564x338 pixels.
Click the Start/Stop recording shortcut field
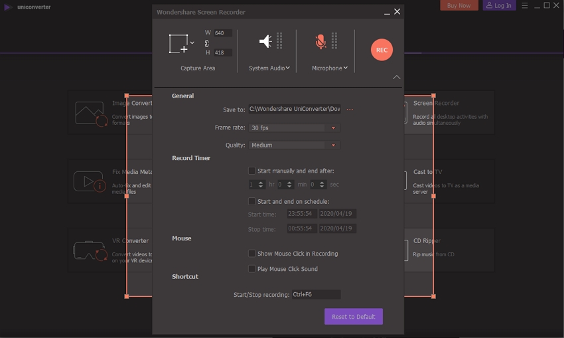[316, 294]
